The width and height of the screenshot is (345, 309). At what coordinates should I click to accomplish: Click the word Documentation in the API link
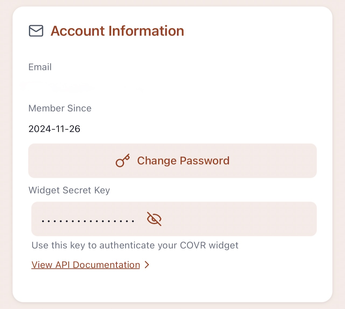(x=106, y=265)
